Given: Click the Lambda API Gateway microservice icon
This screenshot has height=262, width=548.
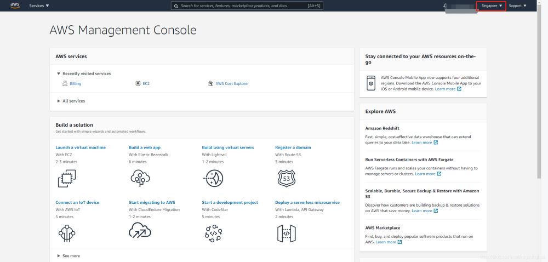Looking at the screenshot, I should 286,233.
